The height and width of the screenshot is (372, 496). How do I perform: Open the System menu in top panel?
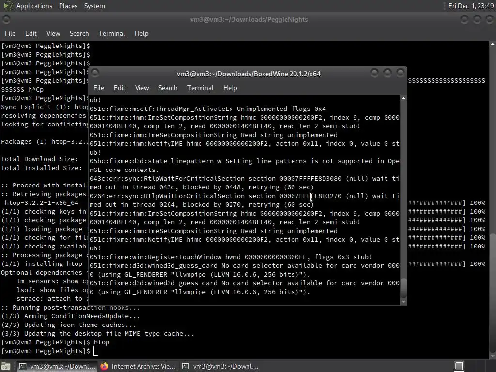pos(94,6)
